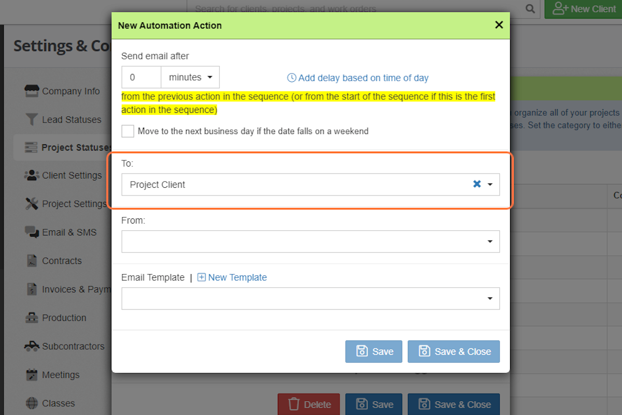This screenshot has width=622, height=415.
Task: Create a New Template for the email
Action: coord(232,277)
